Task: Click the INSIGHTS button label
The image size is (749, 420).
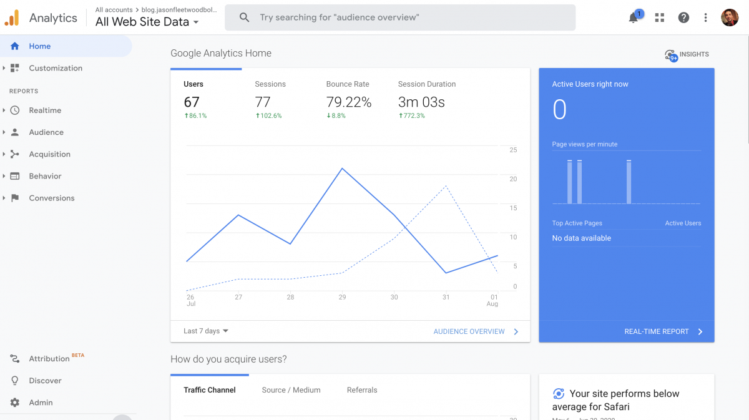Action: click(694, 54)
